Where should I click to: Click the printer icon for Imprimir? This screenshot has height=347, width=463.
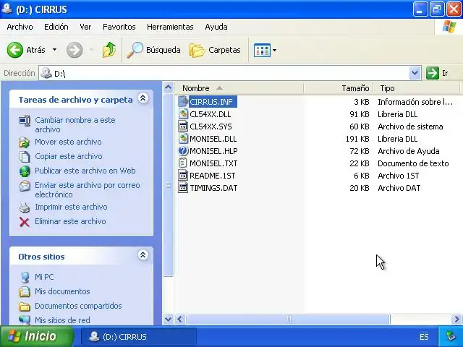point(25,207)
